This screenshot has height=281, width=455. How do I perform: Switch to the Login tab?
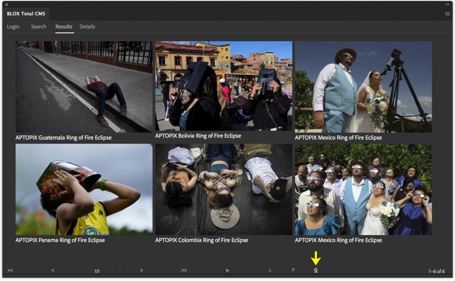click(13, 27)
